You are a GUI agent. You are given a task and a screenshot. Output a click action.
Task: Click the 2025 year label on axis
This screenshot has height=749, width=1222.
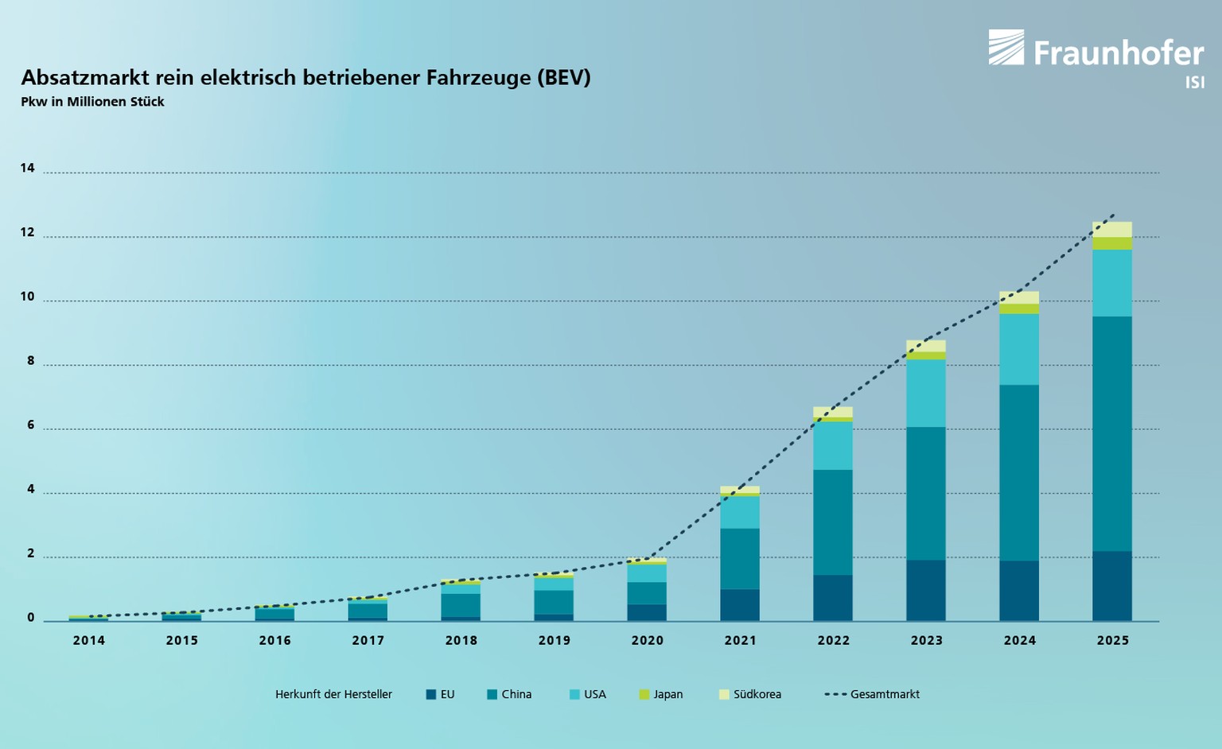1112,640
